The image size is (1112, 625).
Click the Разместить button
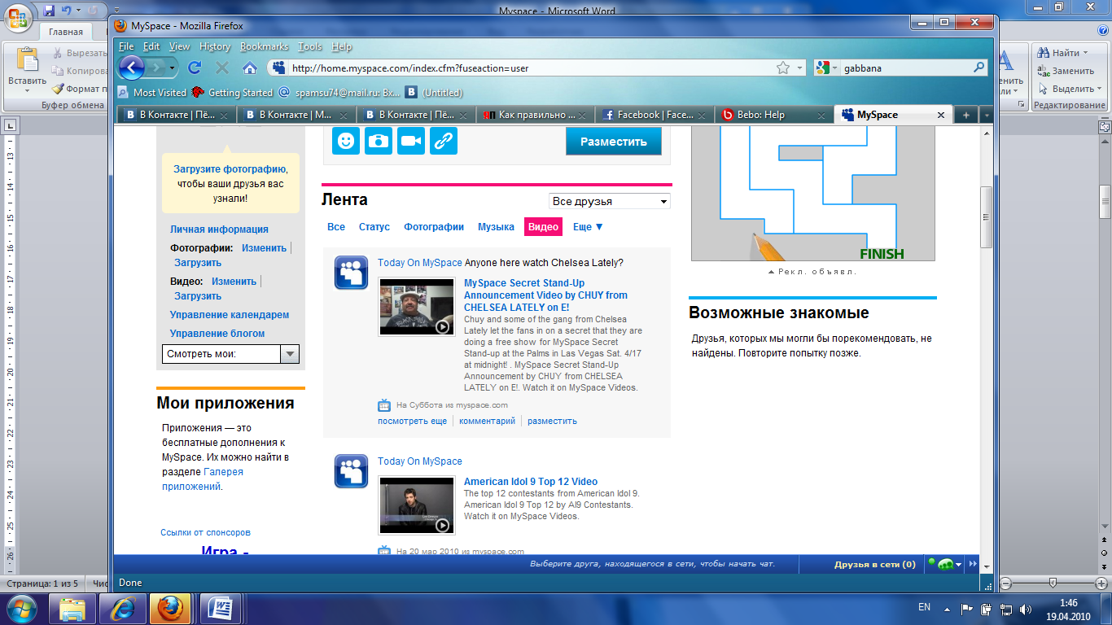[x=614, y=142]
